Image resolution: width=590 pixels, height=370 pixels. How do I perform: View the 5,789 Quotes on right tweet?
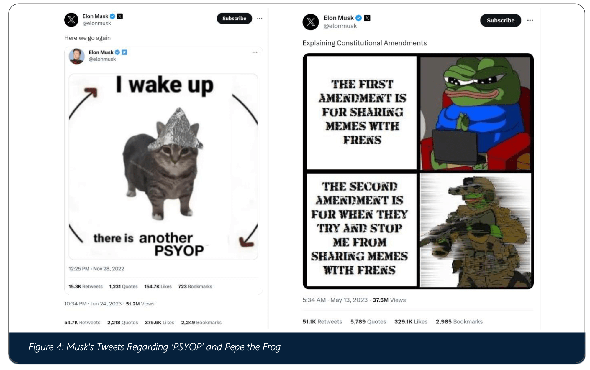tap(368, 321)
